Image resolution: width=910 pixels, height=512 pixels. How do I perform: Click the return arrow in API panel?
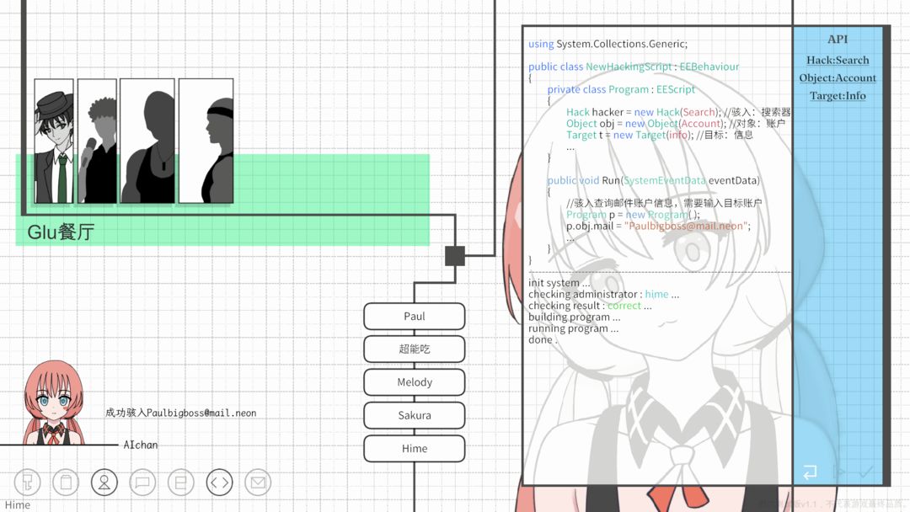tap(810, 472)
